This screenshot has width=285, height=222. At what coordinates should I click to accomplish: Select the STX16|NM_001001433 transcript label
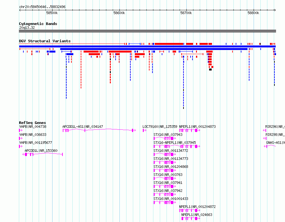(x=171, y=199)
